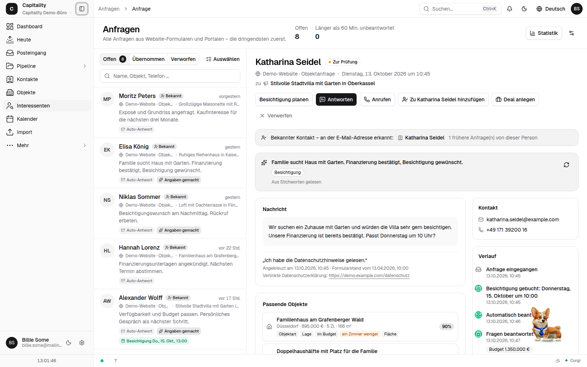The height and width of the screenshot is (367, 587).
Task: Refresh the AI summary with the reload icon
Action: point(566,165)
